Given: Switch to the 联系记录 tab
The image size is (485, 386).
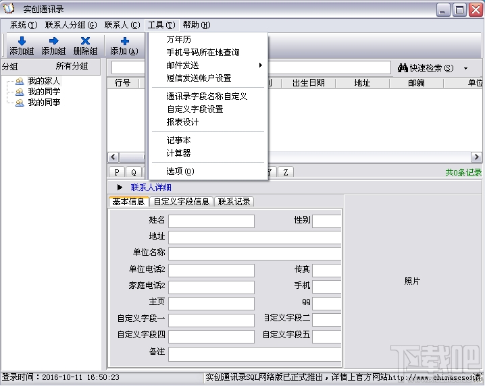Looking at the screenshot, I should click(x=234, y=202).
